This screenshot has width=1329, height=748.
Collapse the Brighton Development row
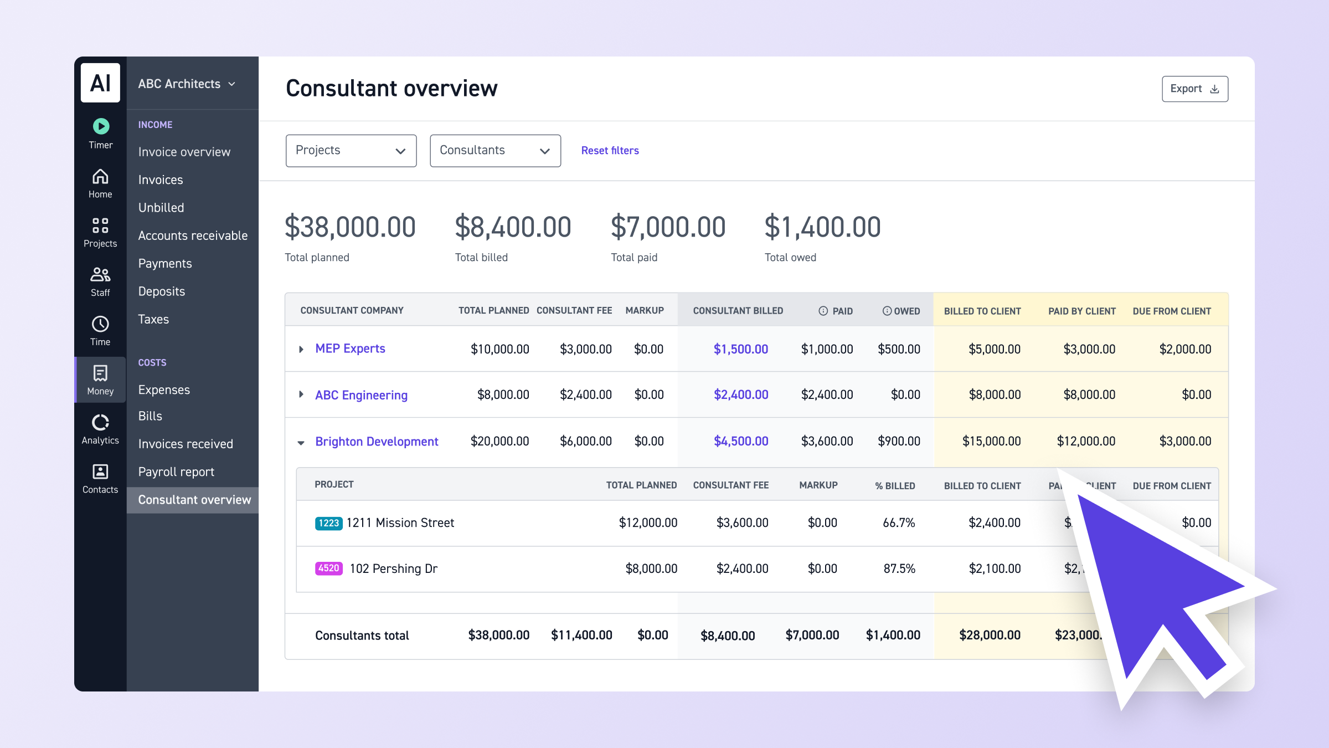pyautogui.click(x=301, y=442)
